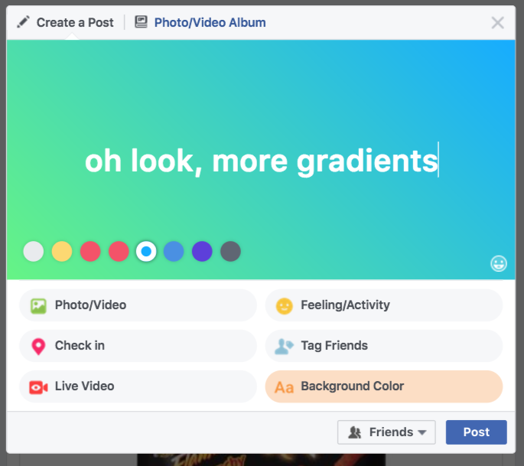This screenshot has height=466, width=524.
Task: Close the Create a Post dialog
Action: coord(498,23)
